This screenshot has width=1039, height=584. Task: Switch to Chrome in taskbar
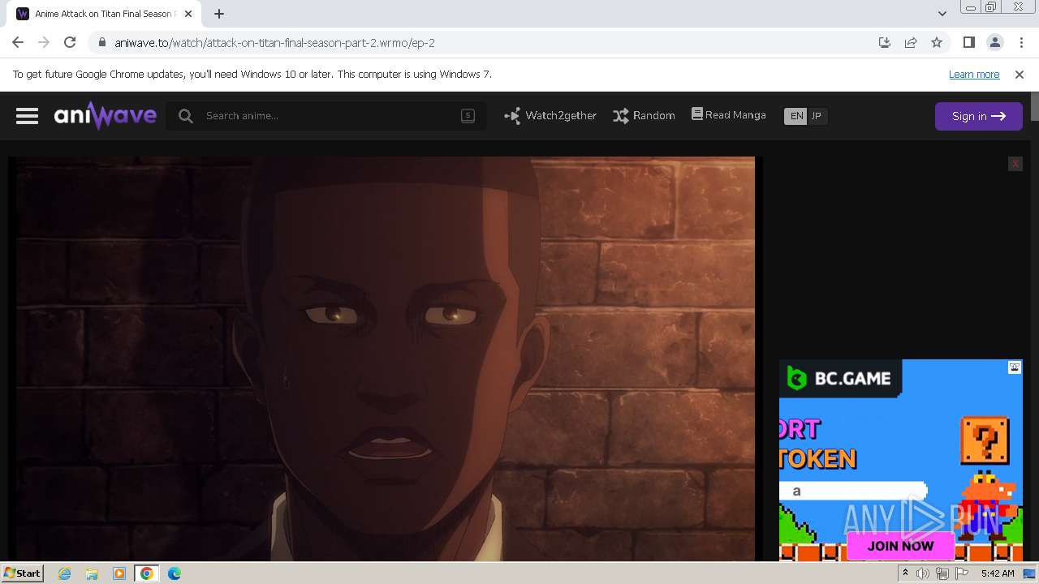click(146, 573)
